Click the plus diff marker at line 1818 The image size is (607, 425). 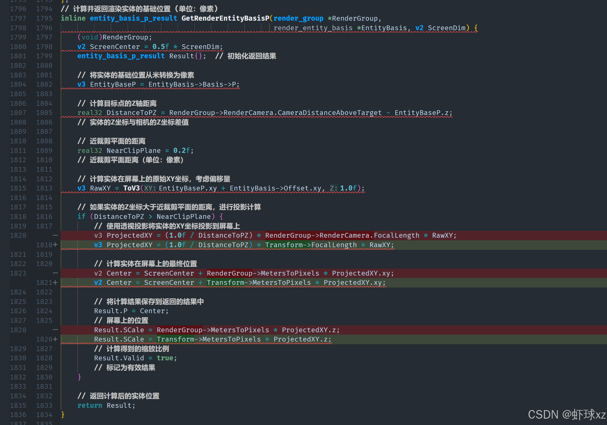pyautogui.click(x=55, y=245)
